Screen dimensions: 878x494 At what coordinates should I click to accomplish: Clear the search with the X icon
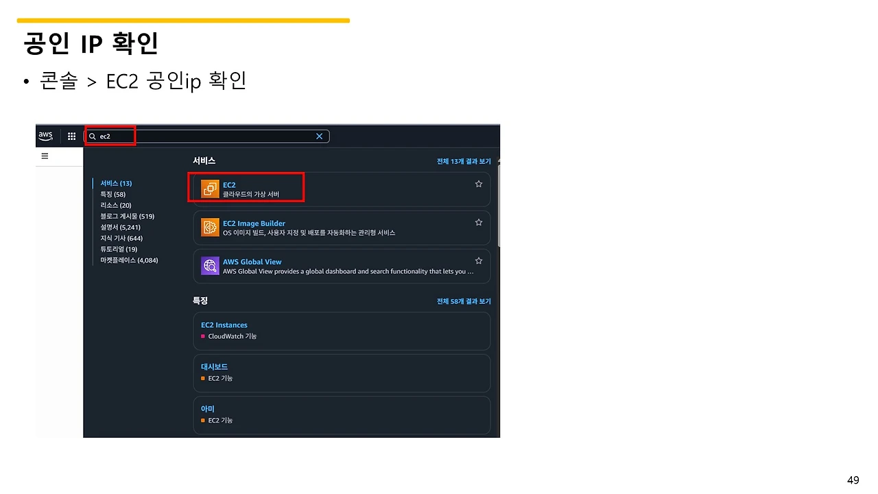click(319, 136)
